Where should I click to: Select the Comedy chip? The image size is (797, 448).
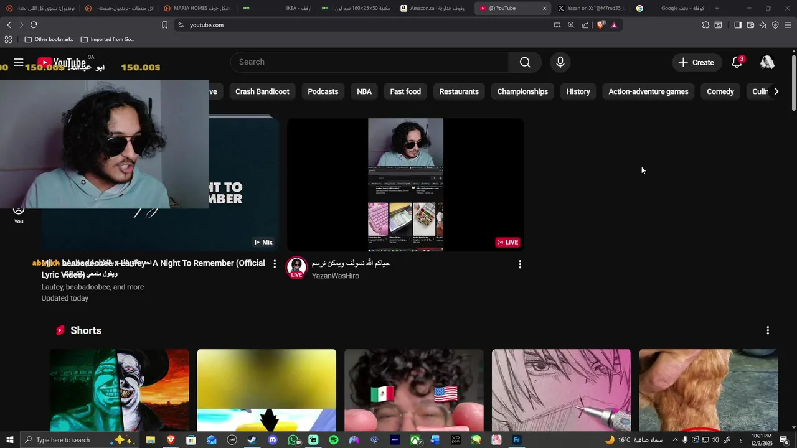[720, 91]
